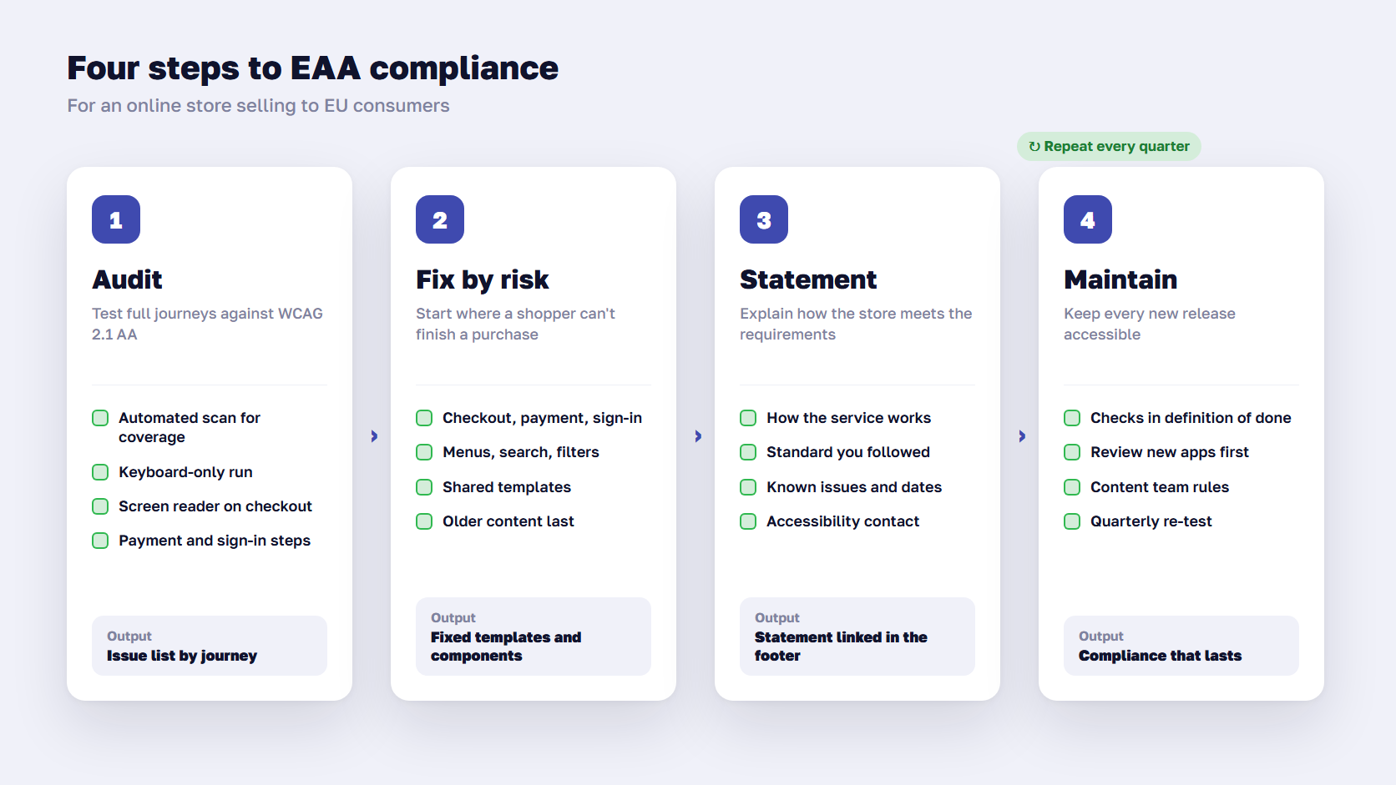Click the arrow between Audit and Fix by risk cards
Viewport: 1396px width, 785px height.
(374, 436)
